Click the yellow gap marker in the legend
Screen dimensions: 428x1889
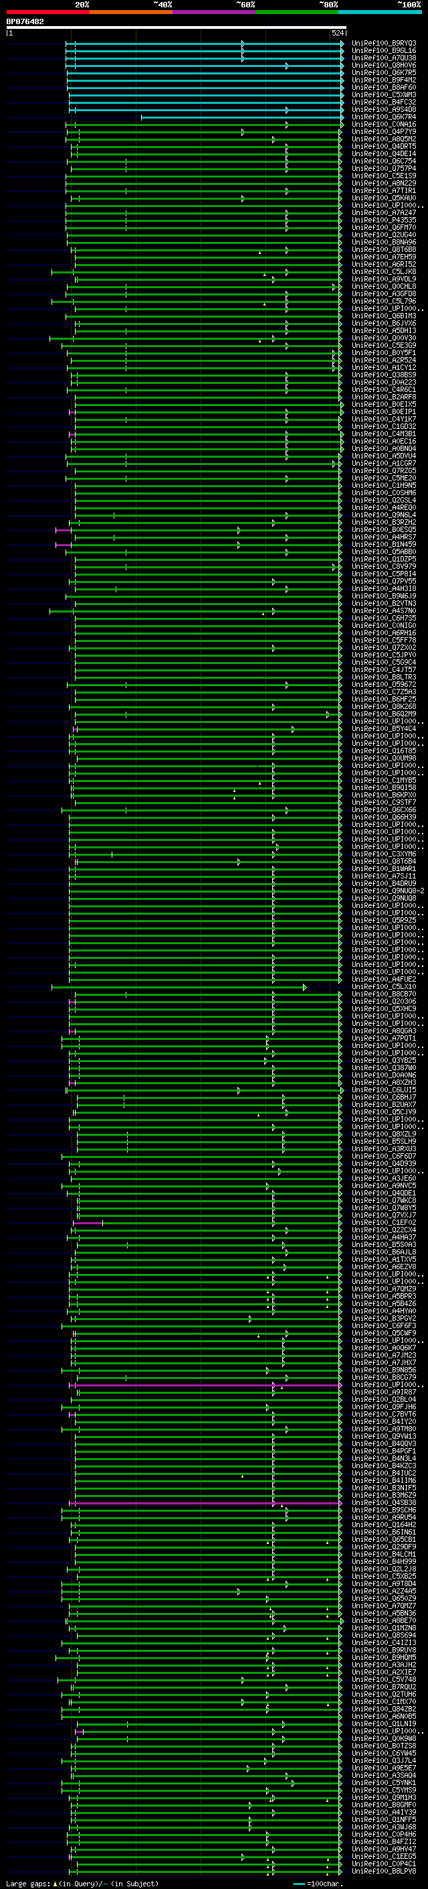click(x=56, y=1883)
